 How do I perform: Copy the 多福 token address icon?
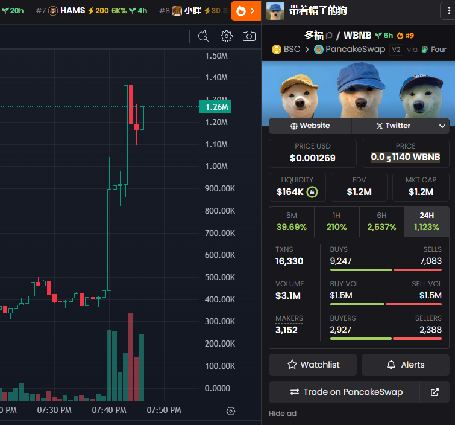coord(329,36)
